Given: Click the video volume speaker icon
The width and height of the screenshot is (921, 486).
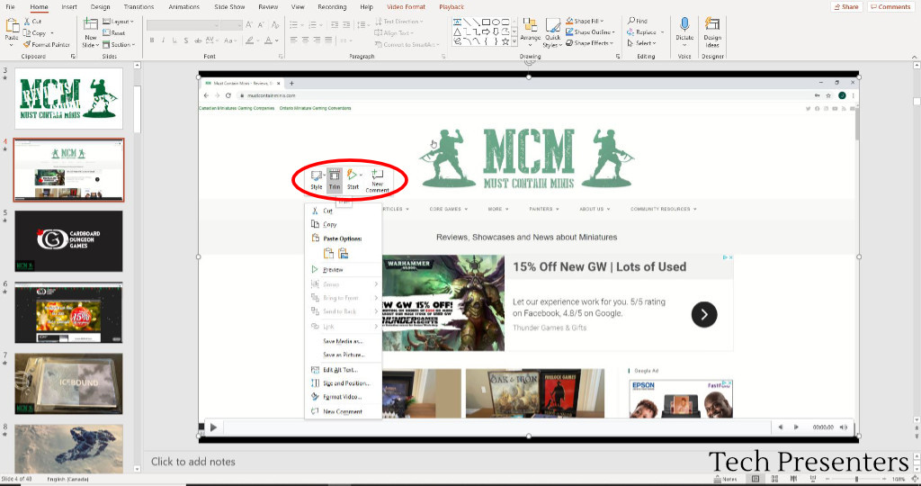Looking at the screenshot, I should pos(844,427).
